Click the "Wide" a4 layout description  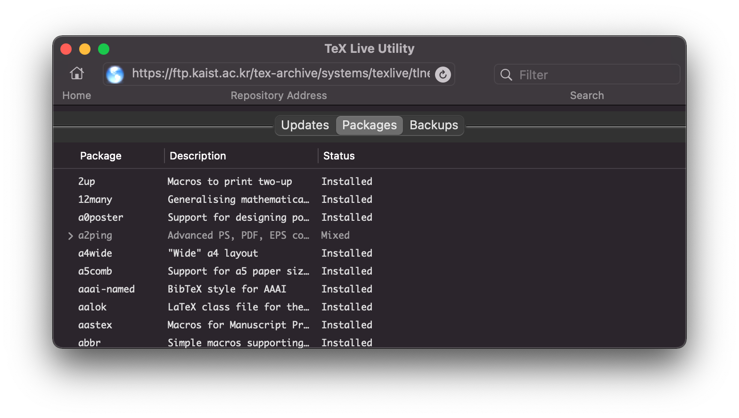pos(213,253)
